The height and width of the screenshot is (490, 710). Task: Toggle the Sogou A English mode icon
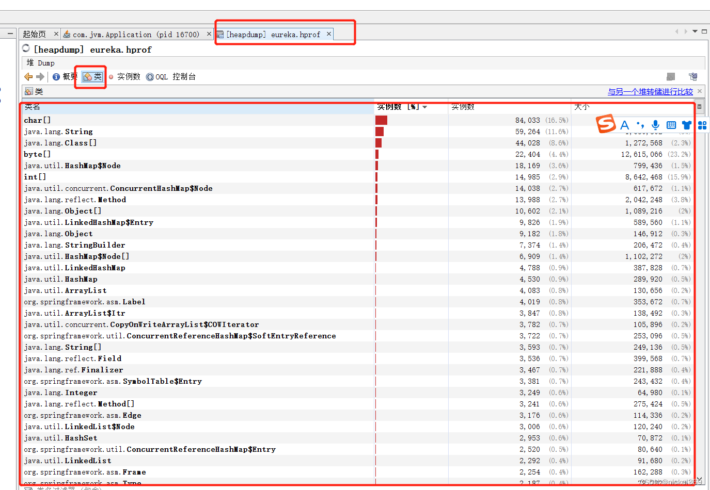tap(625, 125)
